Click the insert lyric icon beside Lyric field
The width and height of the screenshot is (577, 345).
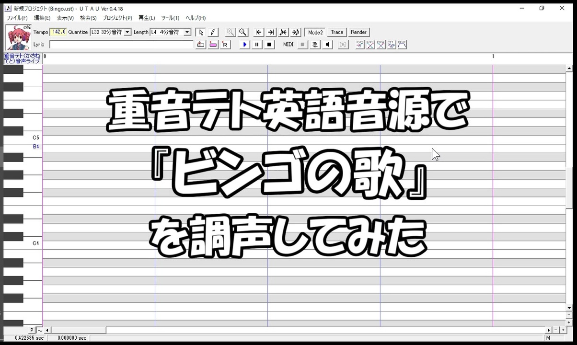tap(201, 45)
